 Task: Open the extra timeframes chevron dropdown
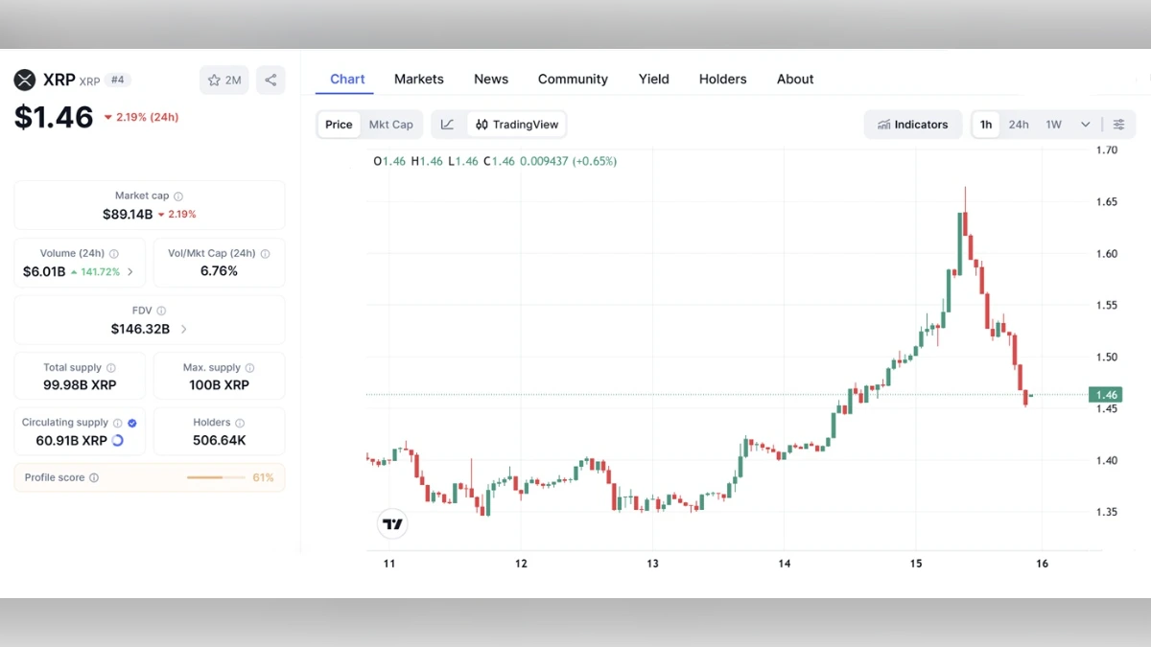pyautogui.click(x=1085, y=125)
